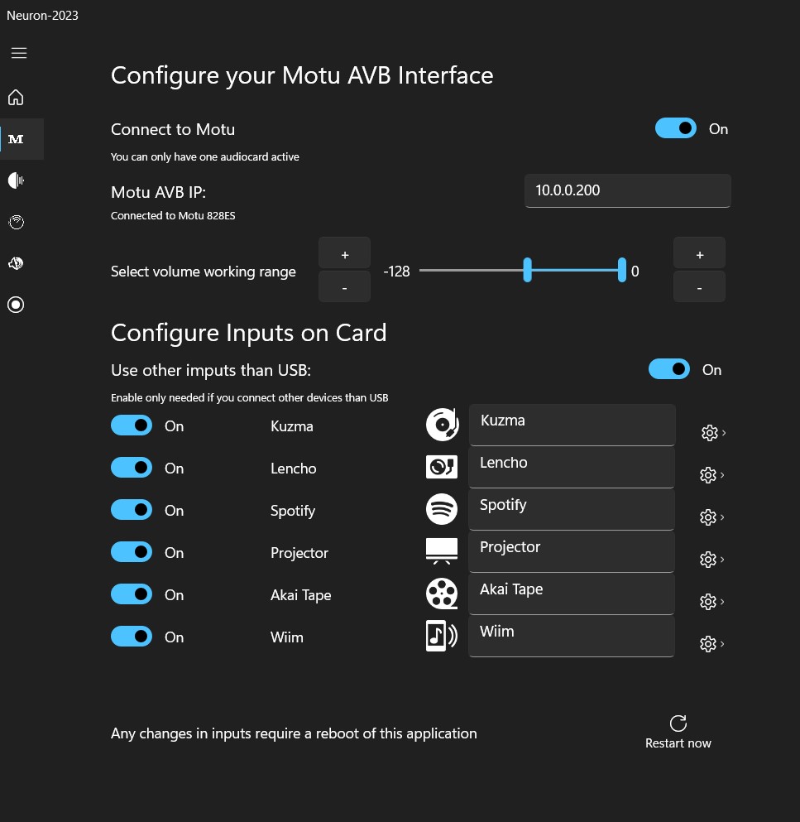Click the Spotify logo icon

[x=442, y=509]
